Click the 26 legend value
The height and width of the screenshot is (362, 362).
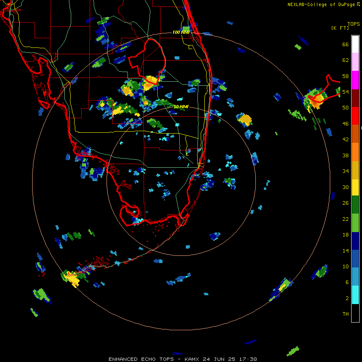tap(346, 203)
